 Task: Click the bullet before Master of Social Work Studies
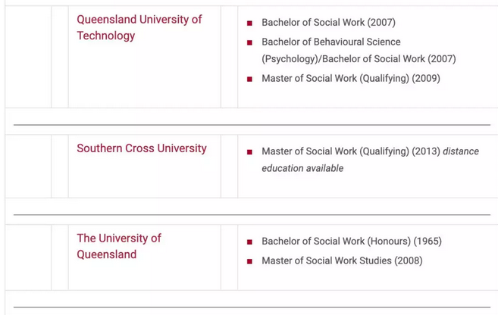point(249,261)
